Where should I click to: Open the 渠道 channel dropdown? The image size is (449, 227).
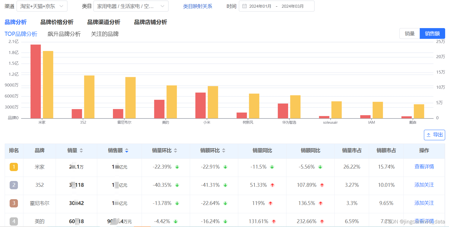click(42, 6)
